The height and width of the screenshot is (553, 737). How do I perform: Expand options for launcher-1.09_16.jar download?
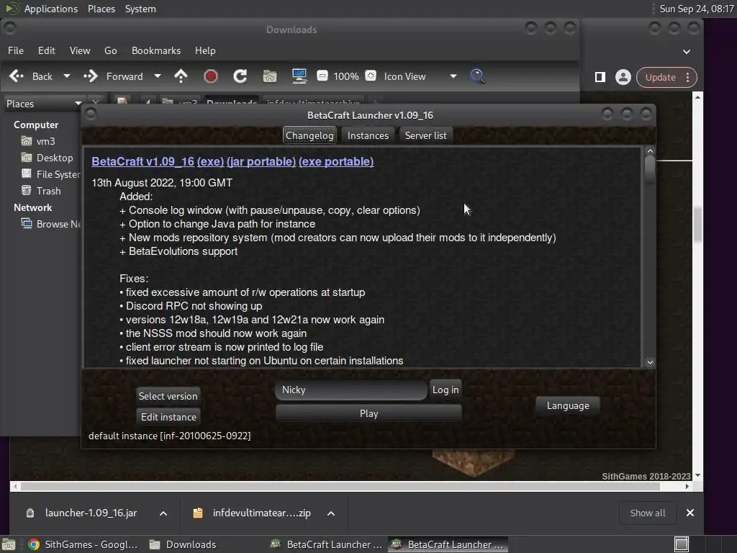(163, 513)
